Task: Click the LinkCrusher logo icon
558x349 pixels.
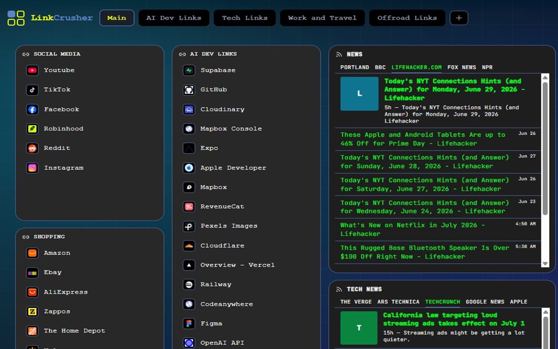Action: 16,18
